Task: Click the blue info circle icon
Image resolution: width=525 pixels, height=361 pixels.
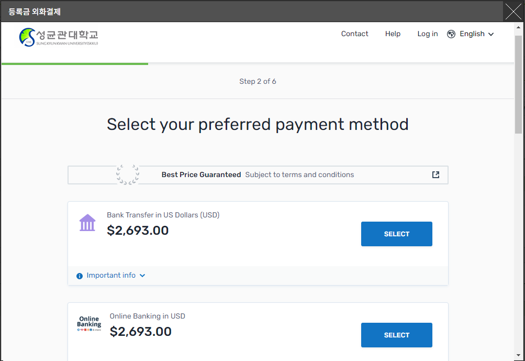Action: pyautogui.click(x=80, y=276)
